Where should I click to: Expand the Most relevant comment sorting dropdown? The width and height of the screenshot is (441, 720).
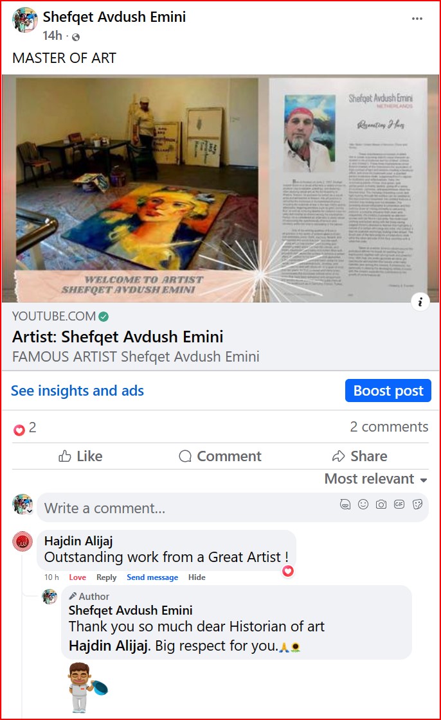pos(376,479)
